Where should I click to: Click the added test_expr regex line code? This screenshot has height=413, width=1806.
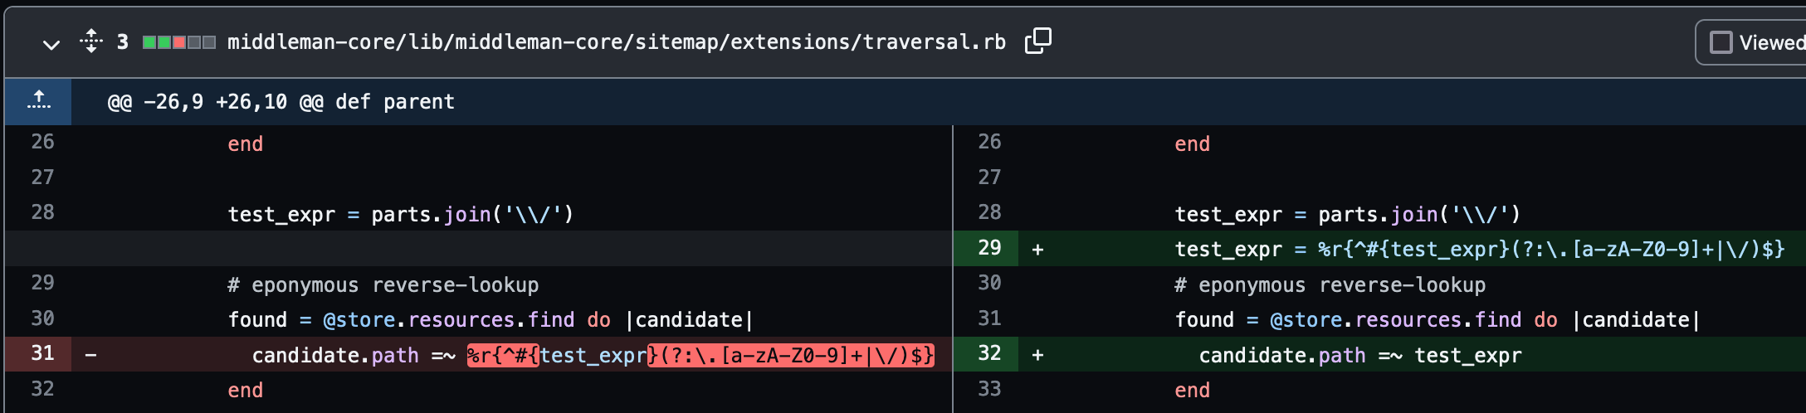(x=1480, y=249)
